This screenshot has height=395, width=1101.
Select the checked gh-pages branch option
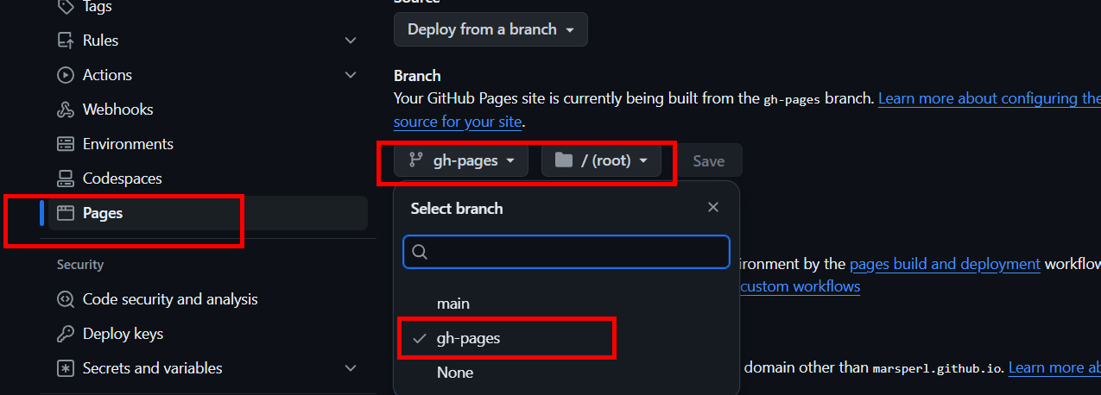point(468,338)
